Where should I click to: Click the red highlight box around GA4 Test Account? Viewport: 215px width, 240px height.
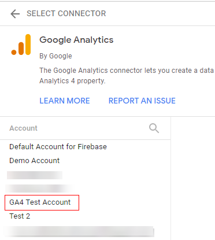click(x=42, y=202)
